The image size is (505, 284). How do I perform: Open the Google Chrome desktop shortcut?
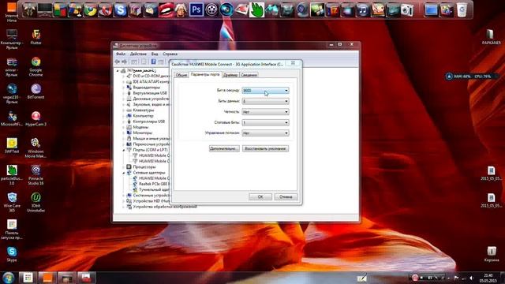tap(36, 66)
